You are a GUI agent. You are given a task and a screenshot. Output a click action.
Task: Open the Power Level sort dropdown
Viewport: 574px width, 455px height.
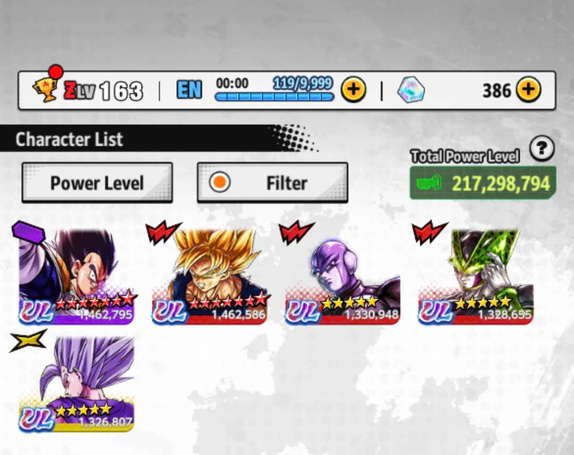click(x=97, y=182)
